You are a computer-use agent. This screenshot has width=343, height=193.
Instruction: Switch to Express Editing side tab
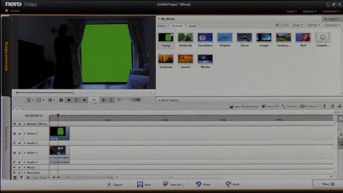[x=6, y=138]
